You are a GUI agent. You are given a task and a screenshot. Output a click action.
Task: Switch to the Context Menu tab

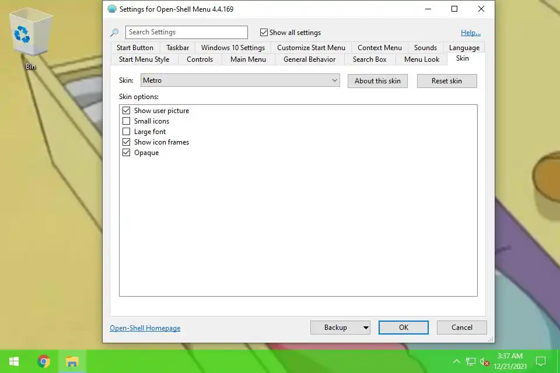pos(380,47)
